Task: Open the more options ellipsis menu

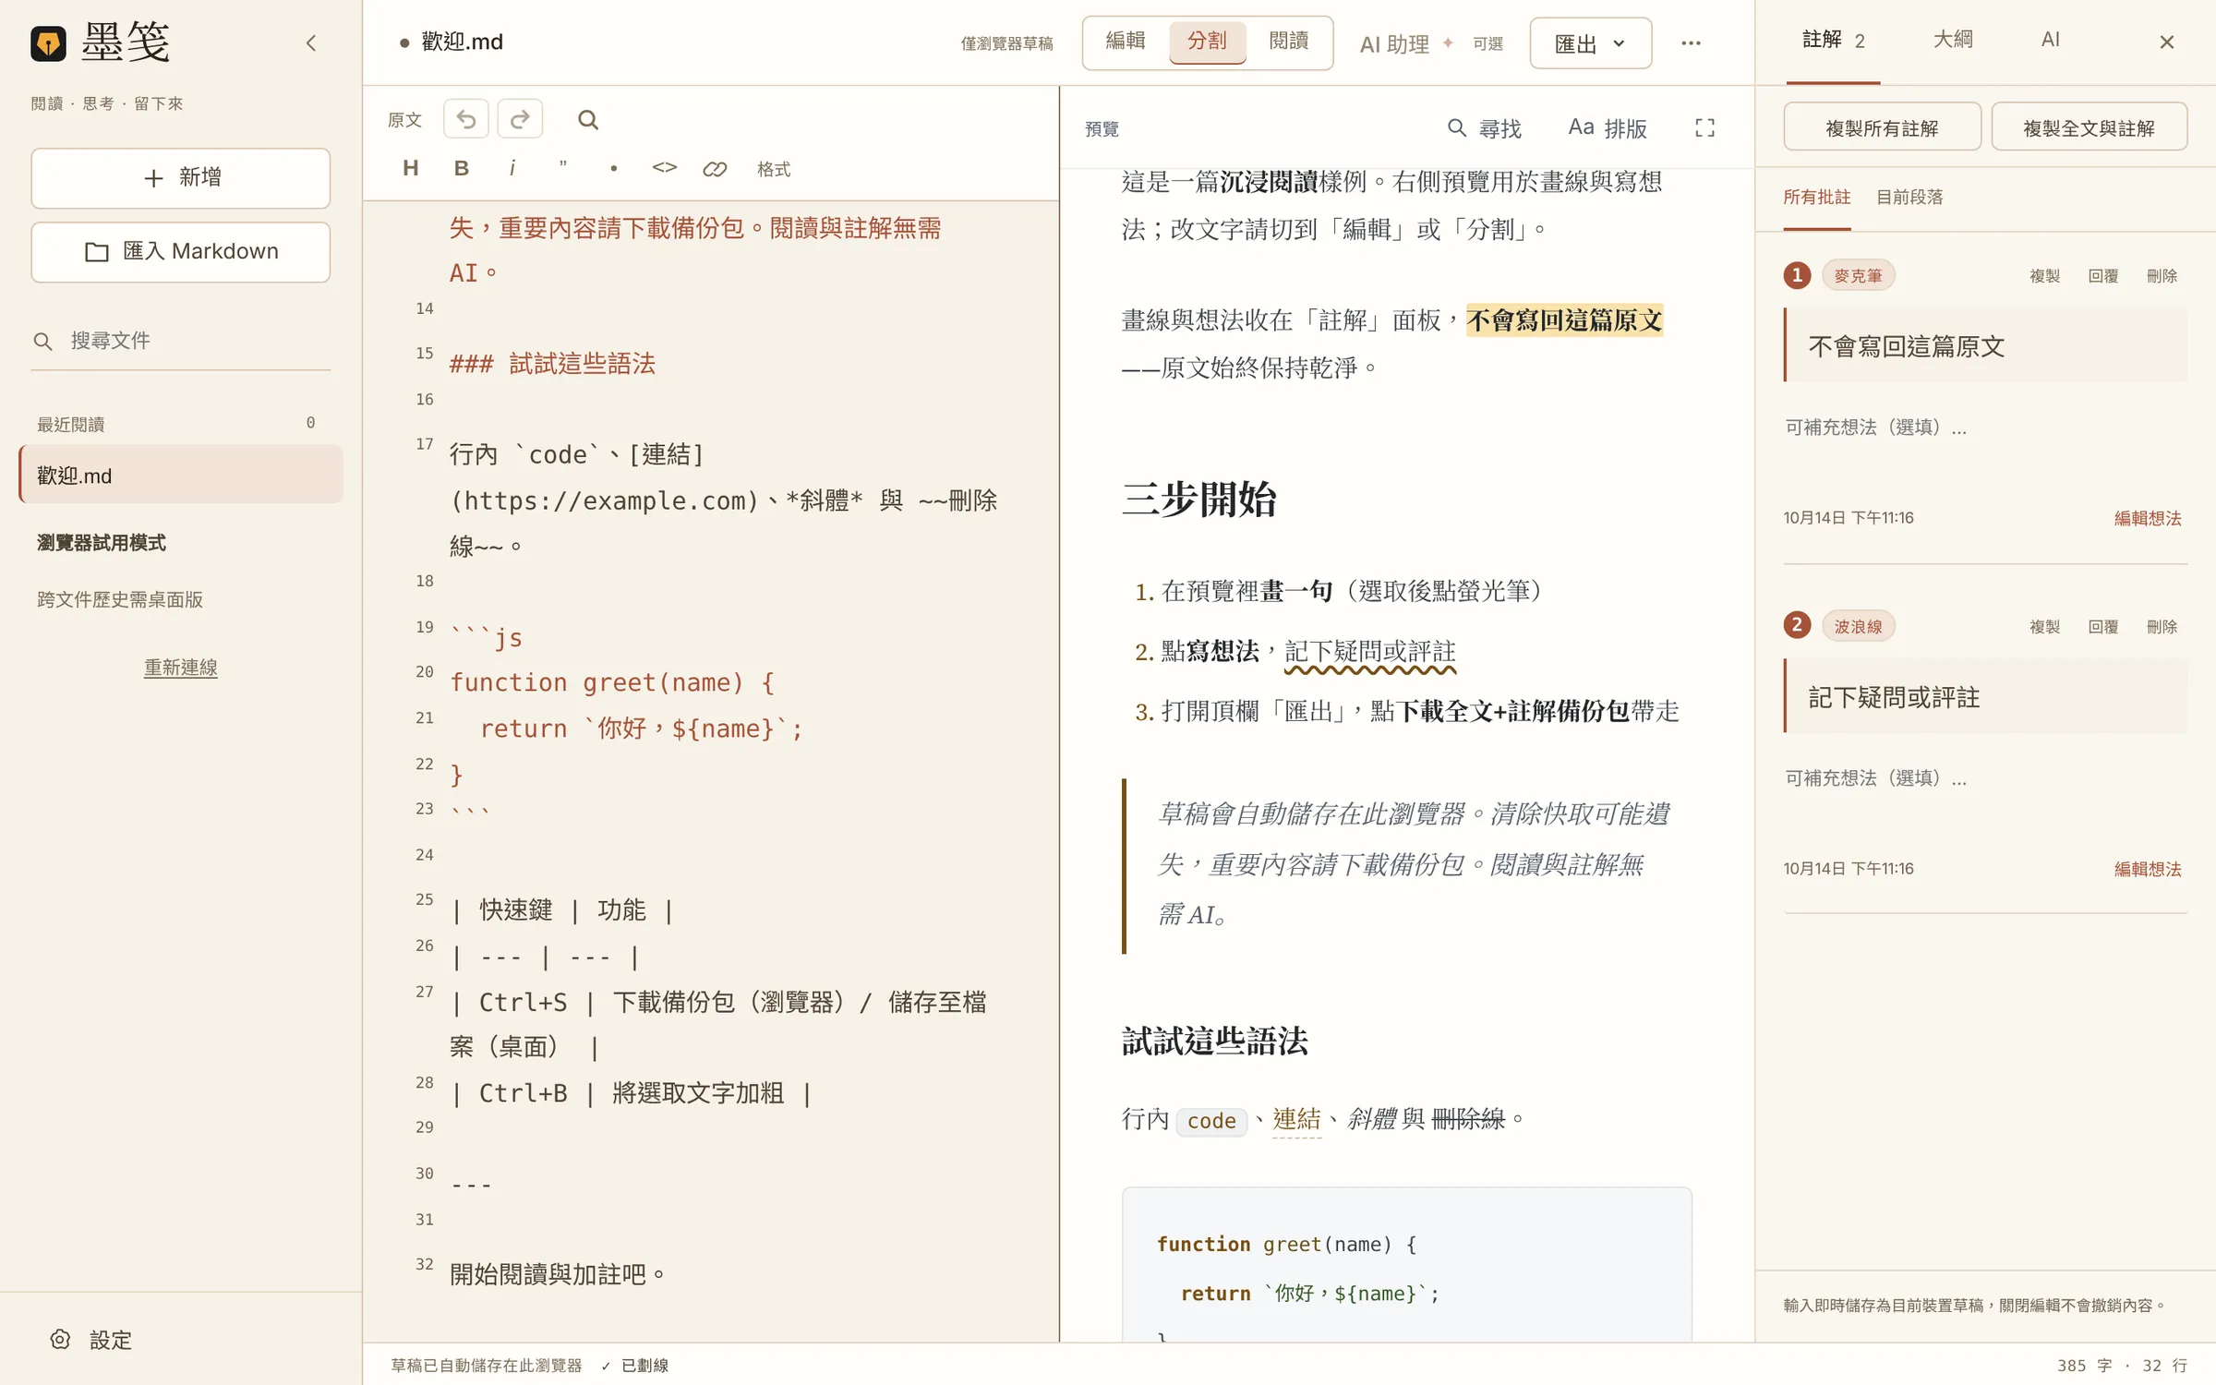Action: point(1691,43)
